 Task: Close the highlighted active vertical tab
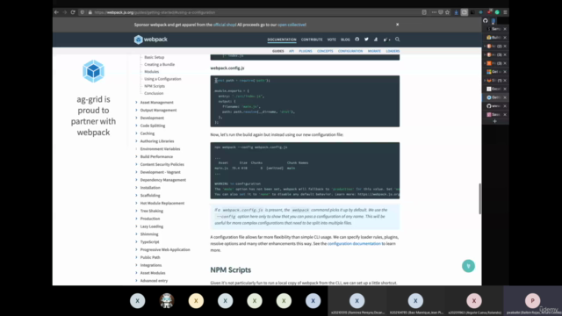click(x=505, y=97)
